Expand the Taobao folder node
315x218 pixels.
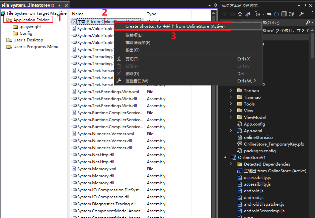[231, 90]
